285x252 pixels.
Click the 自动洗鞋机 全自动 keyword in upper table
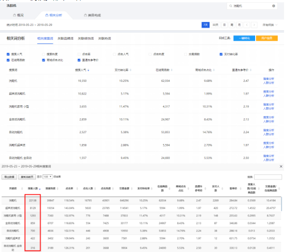point(20,158)
